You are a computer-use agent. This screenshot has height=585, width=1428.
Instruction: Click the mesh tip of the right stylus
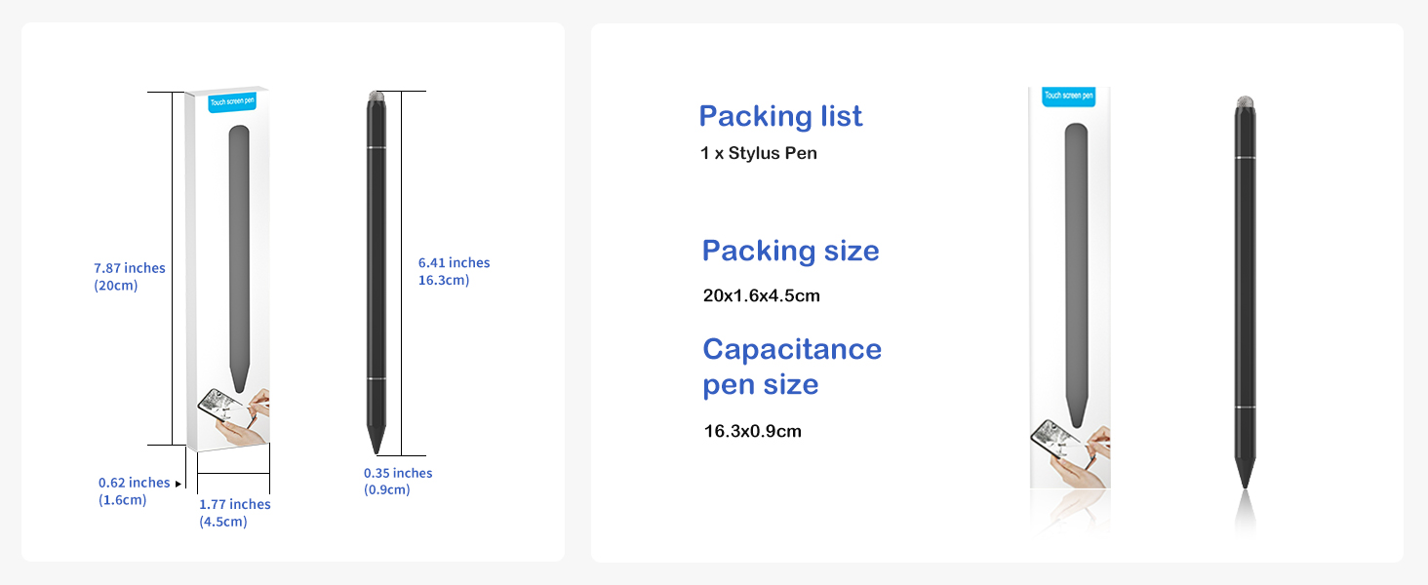pyautogui.click(x=1245, y=101)
